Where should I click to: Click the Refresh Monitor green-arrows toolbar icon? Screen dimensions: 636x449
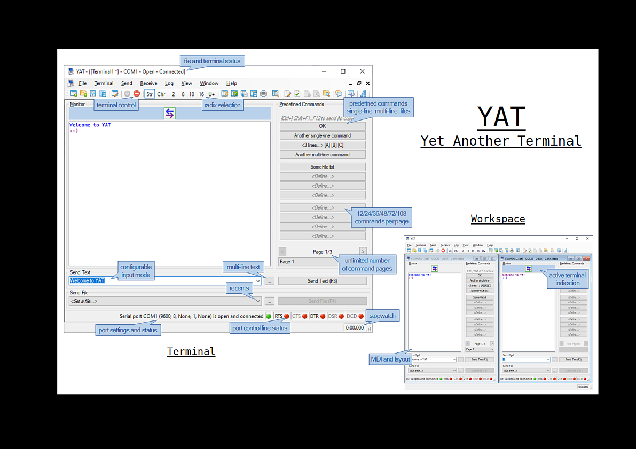(x=234, y=94)
